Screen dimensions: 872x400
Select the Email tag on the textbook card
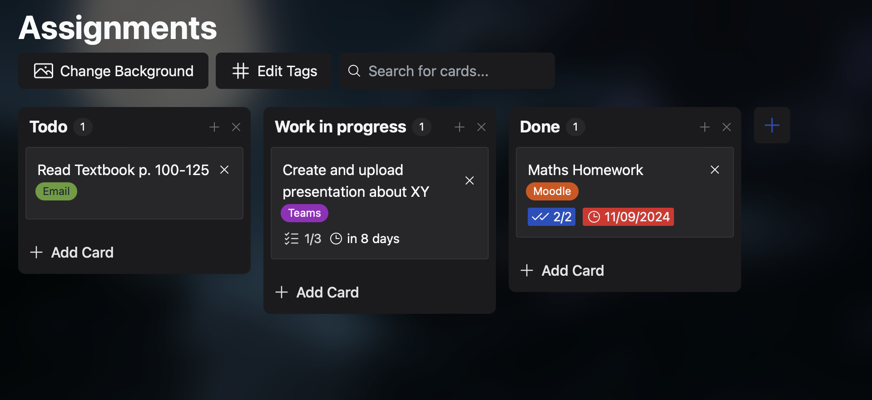click(x=56, y=191)
